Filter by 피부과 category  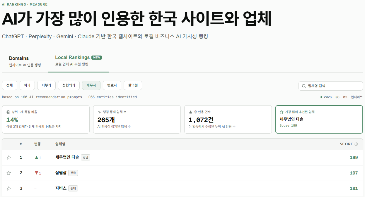pos(46,85)
